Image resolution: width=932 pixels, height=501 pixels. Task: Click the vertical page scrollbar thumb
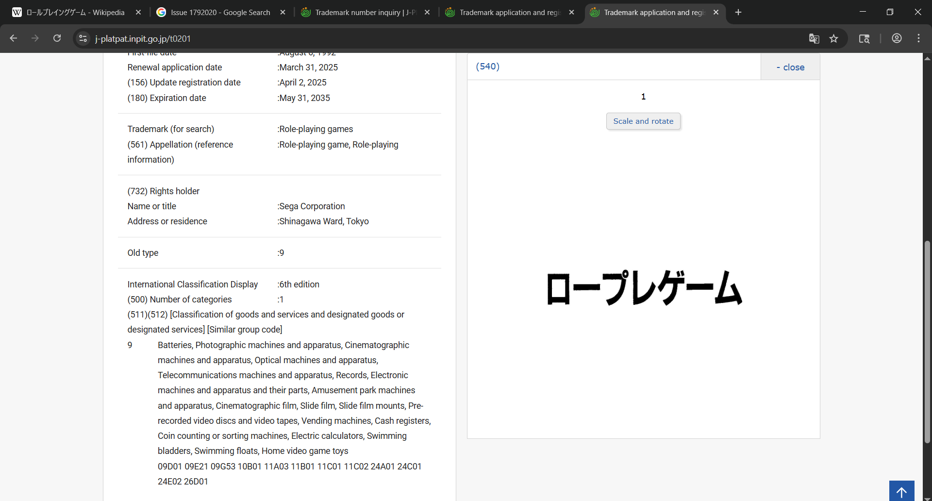tap(927, 342)
